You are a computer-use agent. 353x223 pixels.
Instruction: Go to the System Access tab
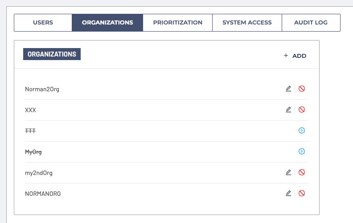click(247, 23)
